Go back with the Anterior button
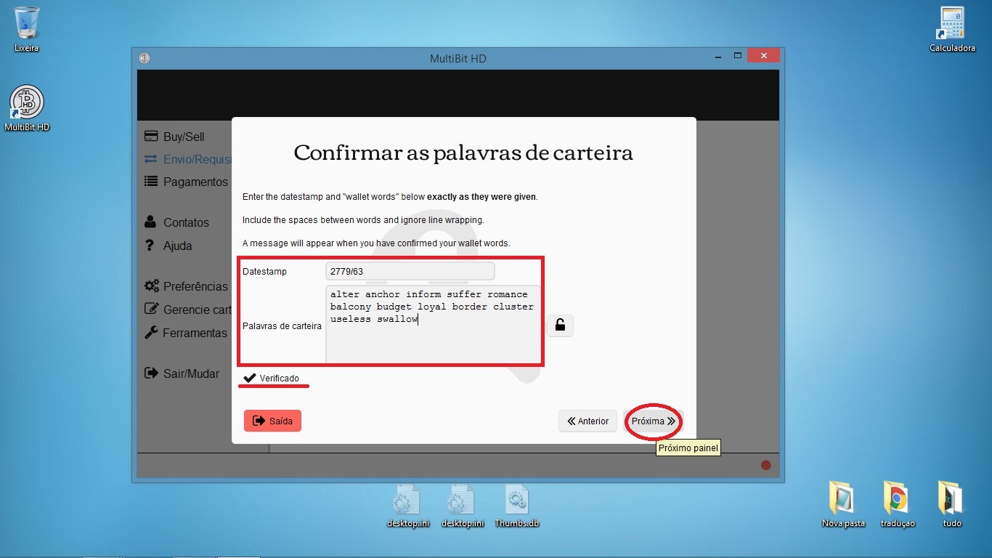The width and height of the screenshot is (992, 558). tap(588, 421)
